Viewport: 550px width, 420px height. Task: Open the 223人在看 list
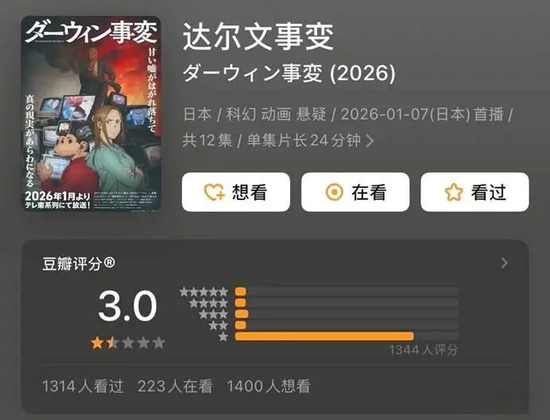(x=175, y=387)
